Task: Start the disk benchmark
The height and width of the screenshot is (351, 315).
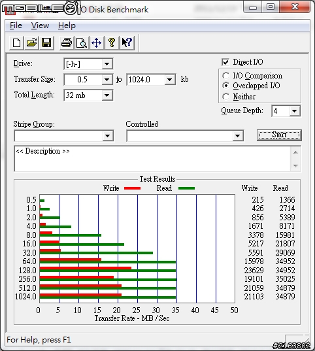Action: click(x=279, y=135)
